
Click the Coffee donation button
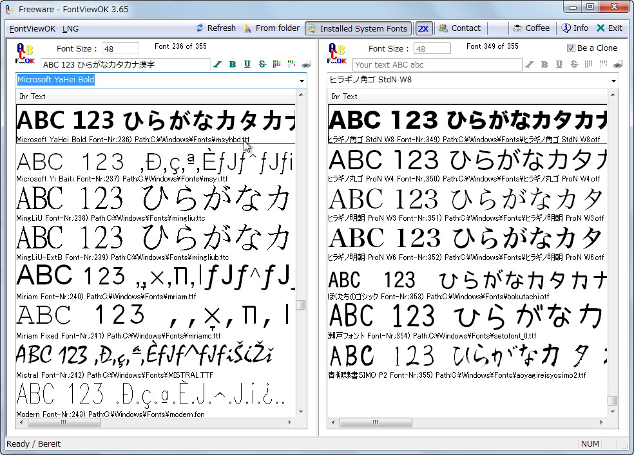click(530, 28)
